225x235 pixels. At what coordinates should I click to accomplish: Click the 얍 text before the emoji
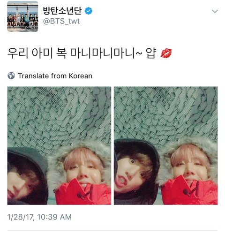(x=151, y=53)
